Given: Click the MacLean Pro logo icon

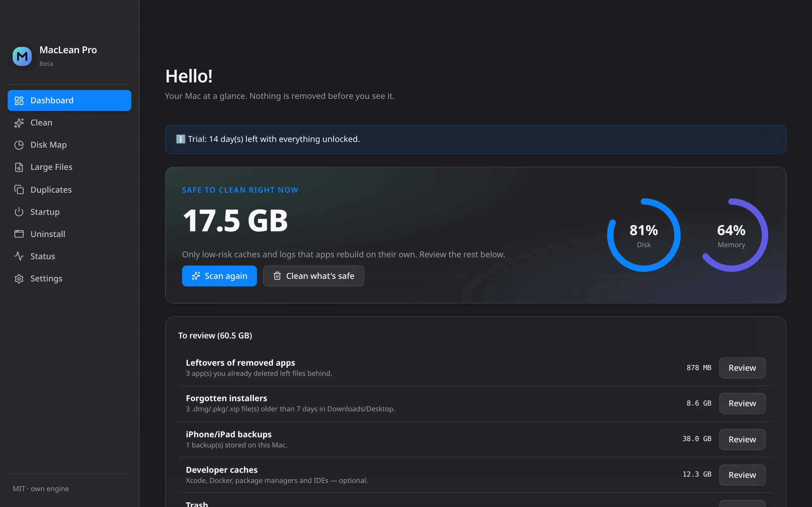Looking at the screenshot, I should point(22,56).
